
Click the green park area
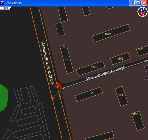coord(4,98)
